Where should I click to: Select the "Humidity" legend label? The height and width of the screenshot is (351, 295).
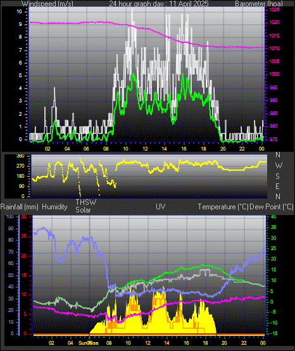coord(54,207)
